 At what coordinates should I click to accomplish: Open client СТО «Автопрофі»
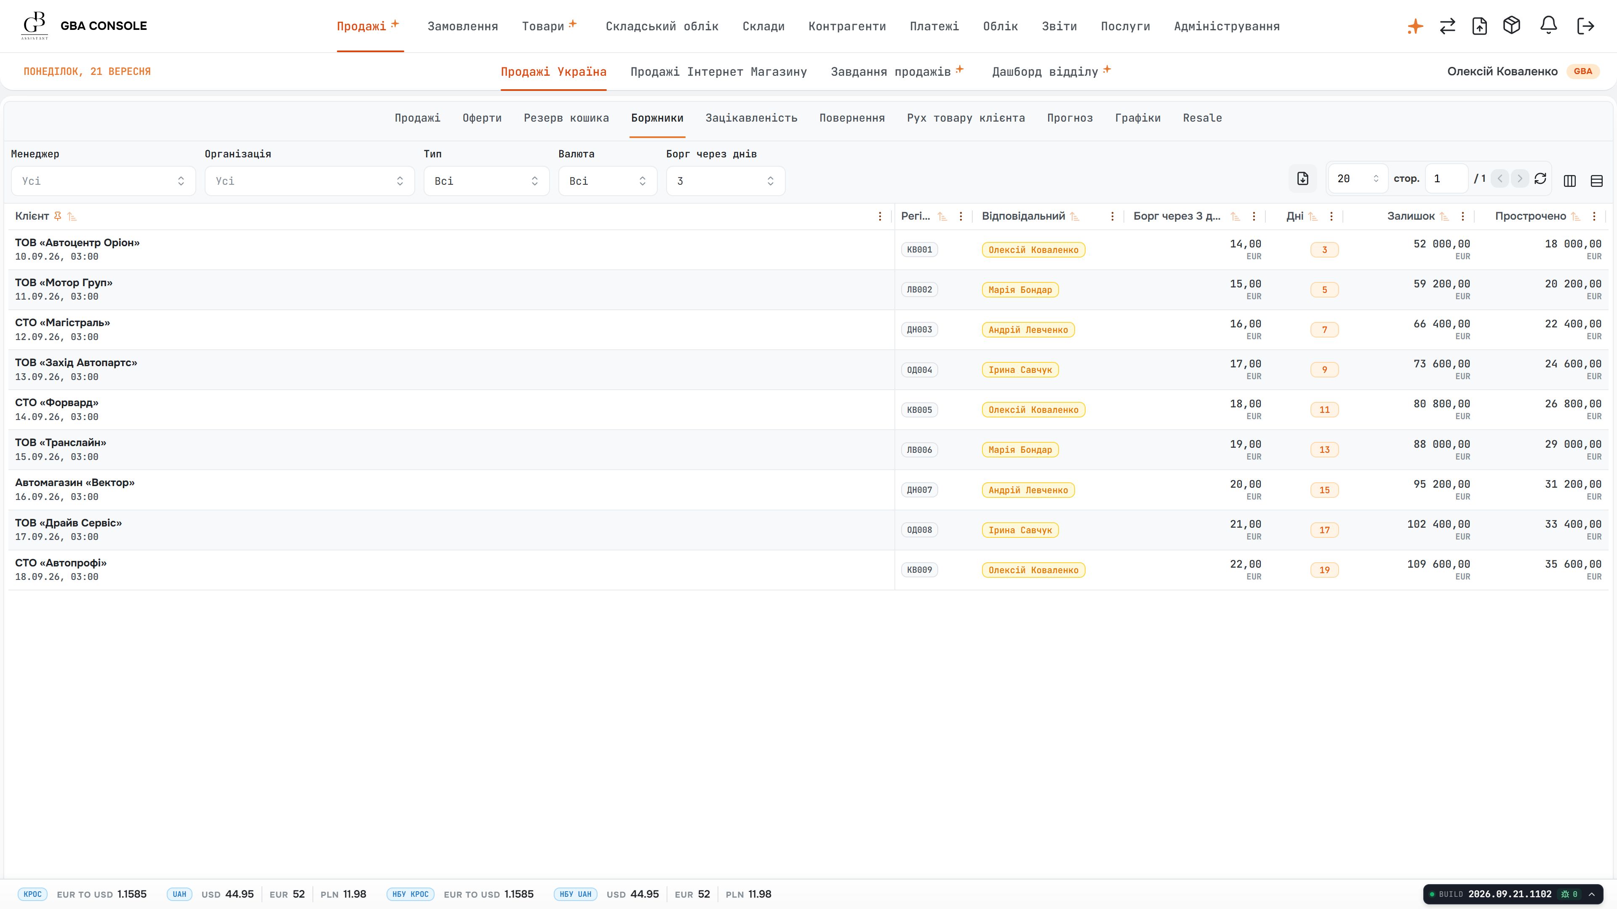pyautogui.click(x=61, y=563)
